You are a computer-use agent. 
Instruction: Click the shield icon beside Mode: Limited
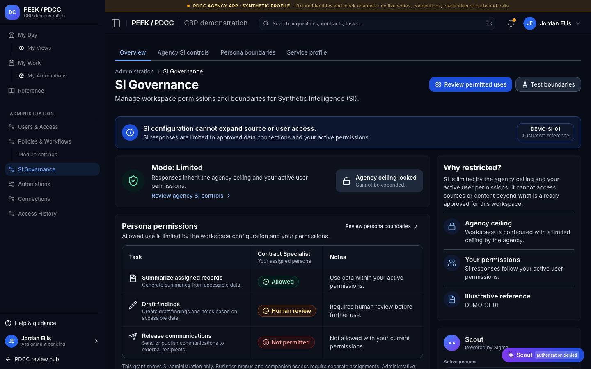133,181
